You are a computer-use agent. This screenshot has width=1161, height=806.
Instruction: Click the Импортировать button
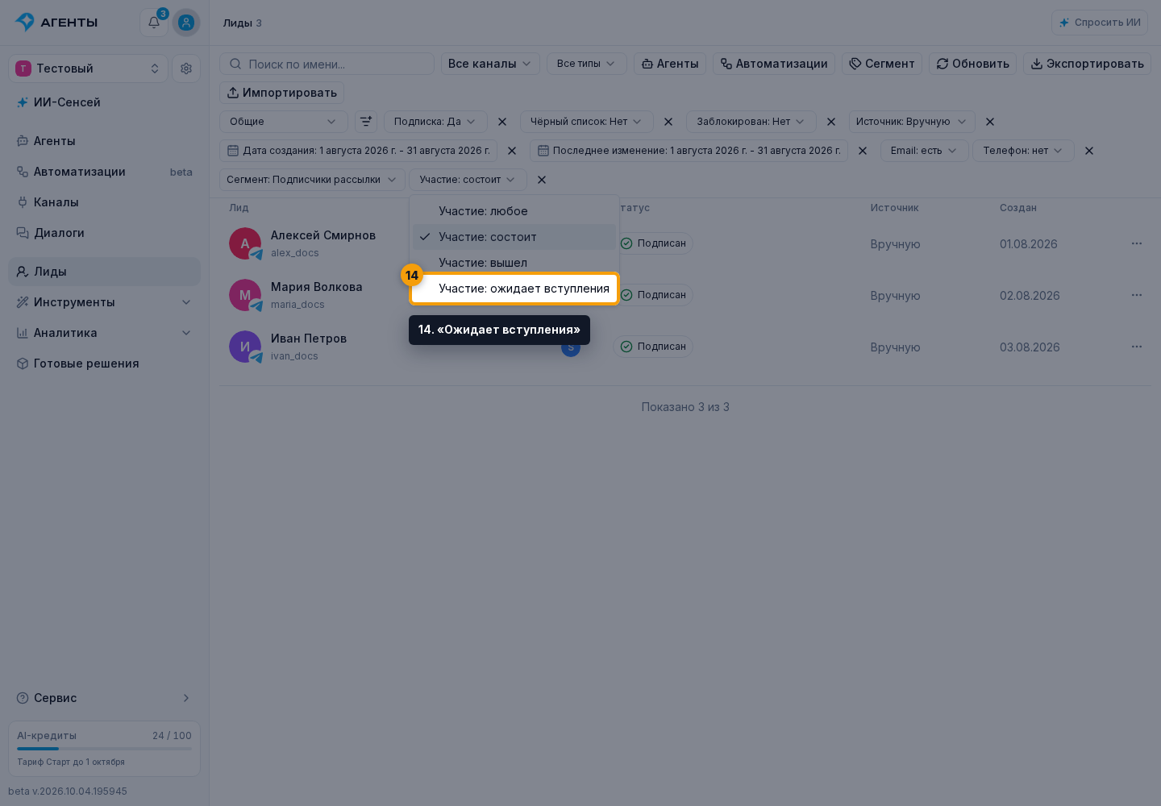[282, 93]
